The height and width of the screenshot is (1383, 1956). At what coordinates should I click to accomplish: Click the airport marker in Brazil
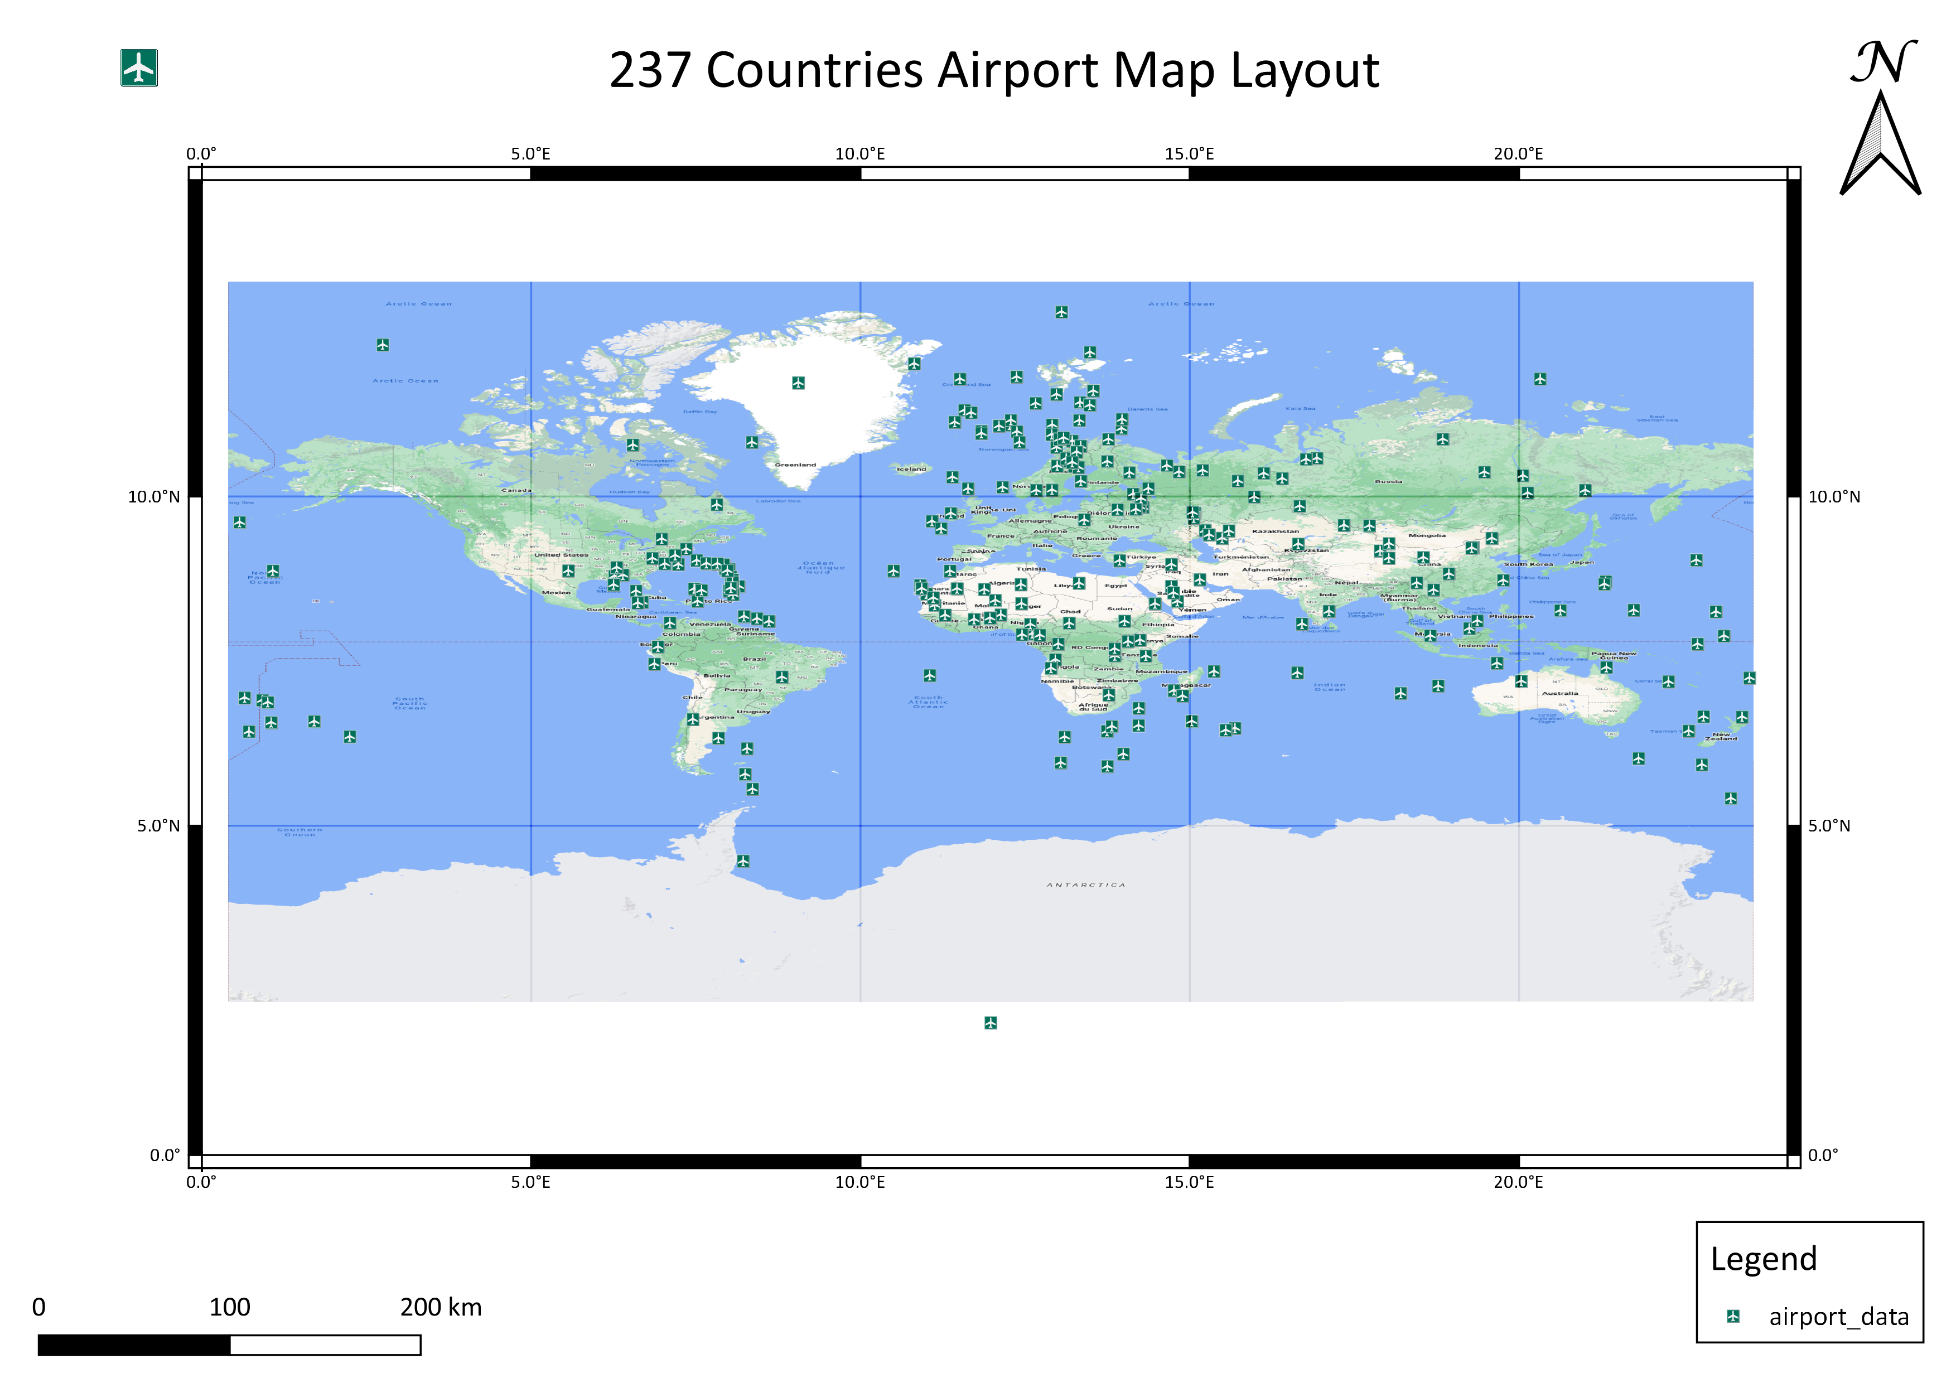coord(782,678)
